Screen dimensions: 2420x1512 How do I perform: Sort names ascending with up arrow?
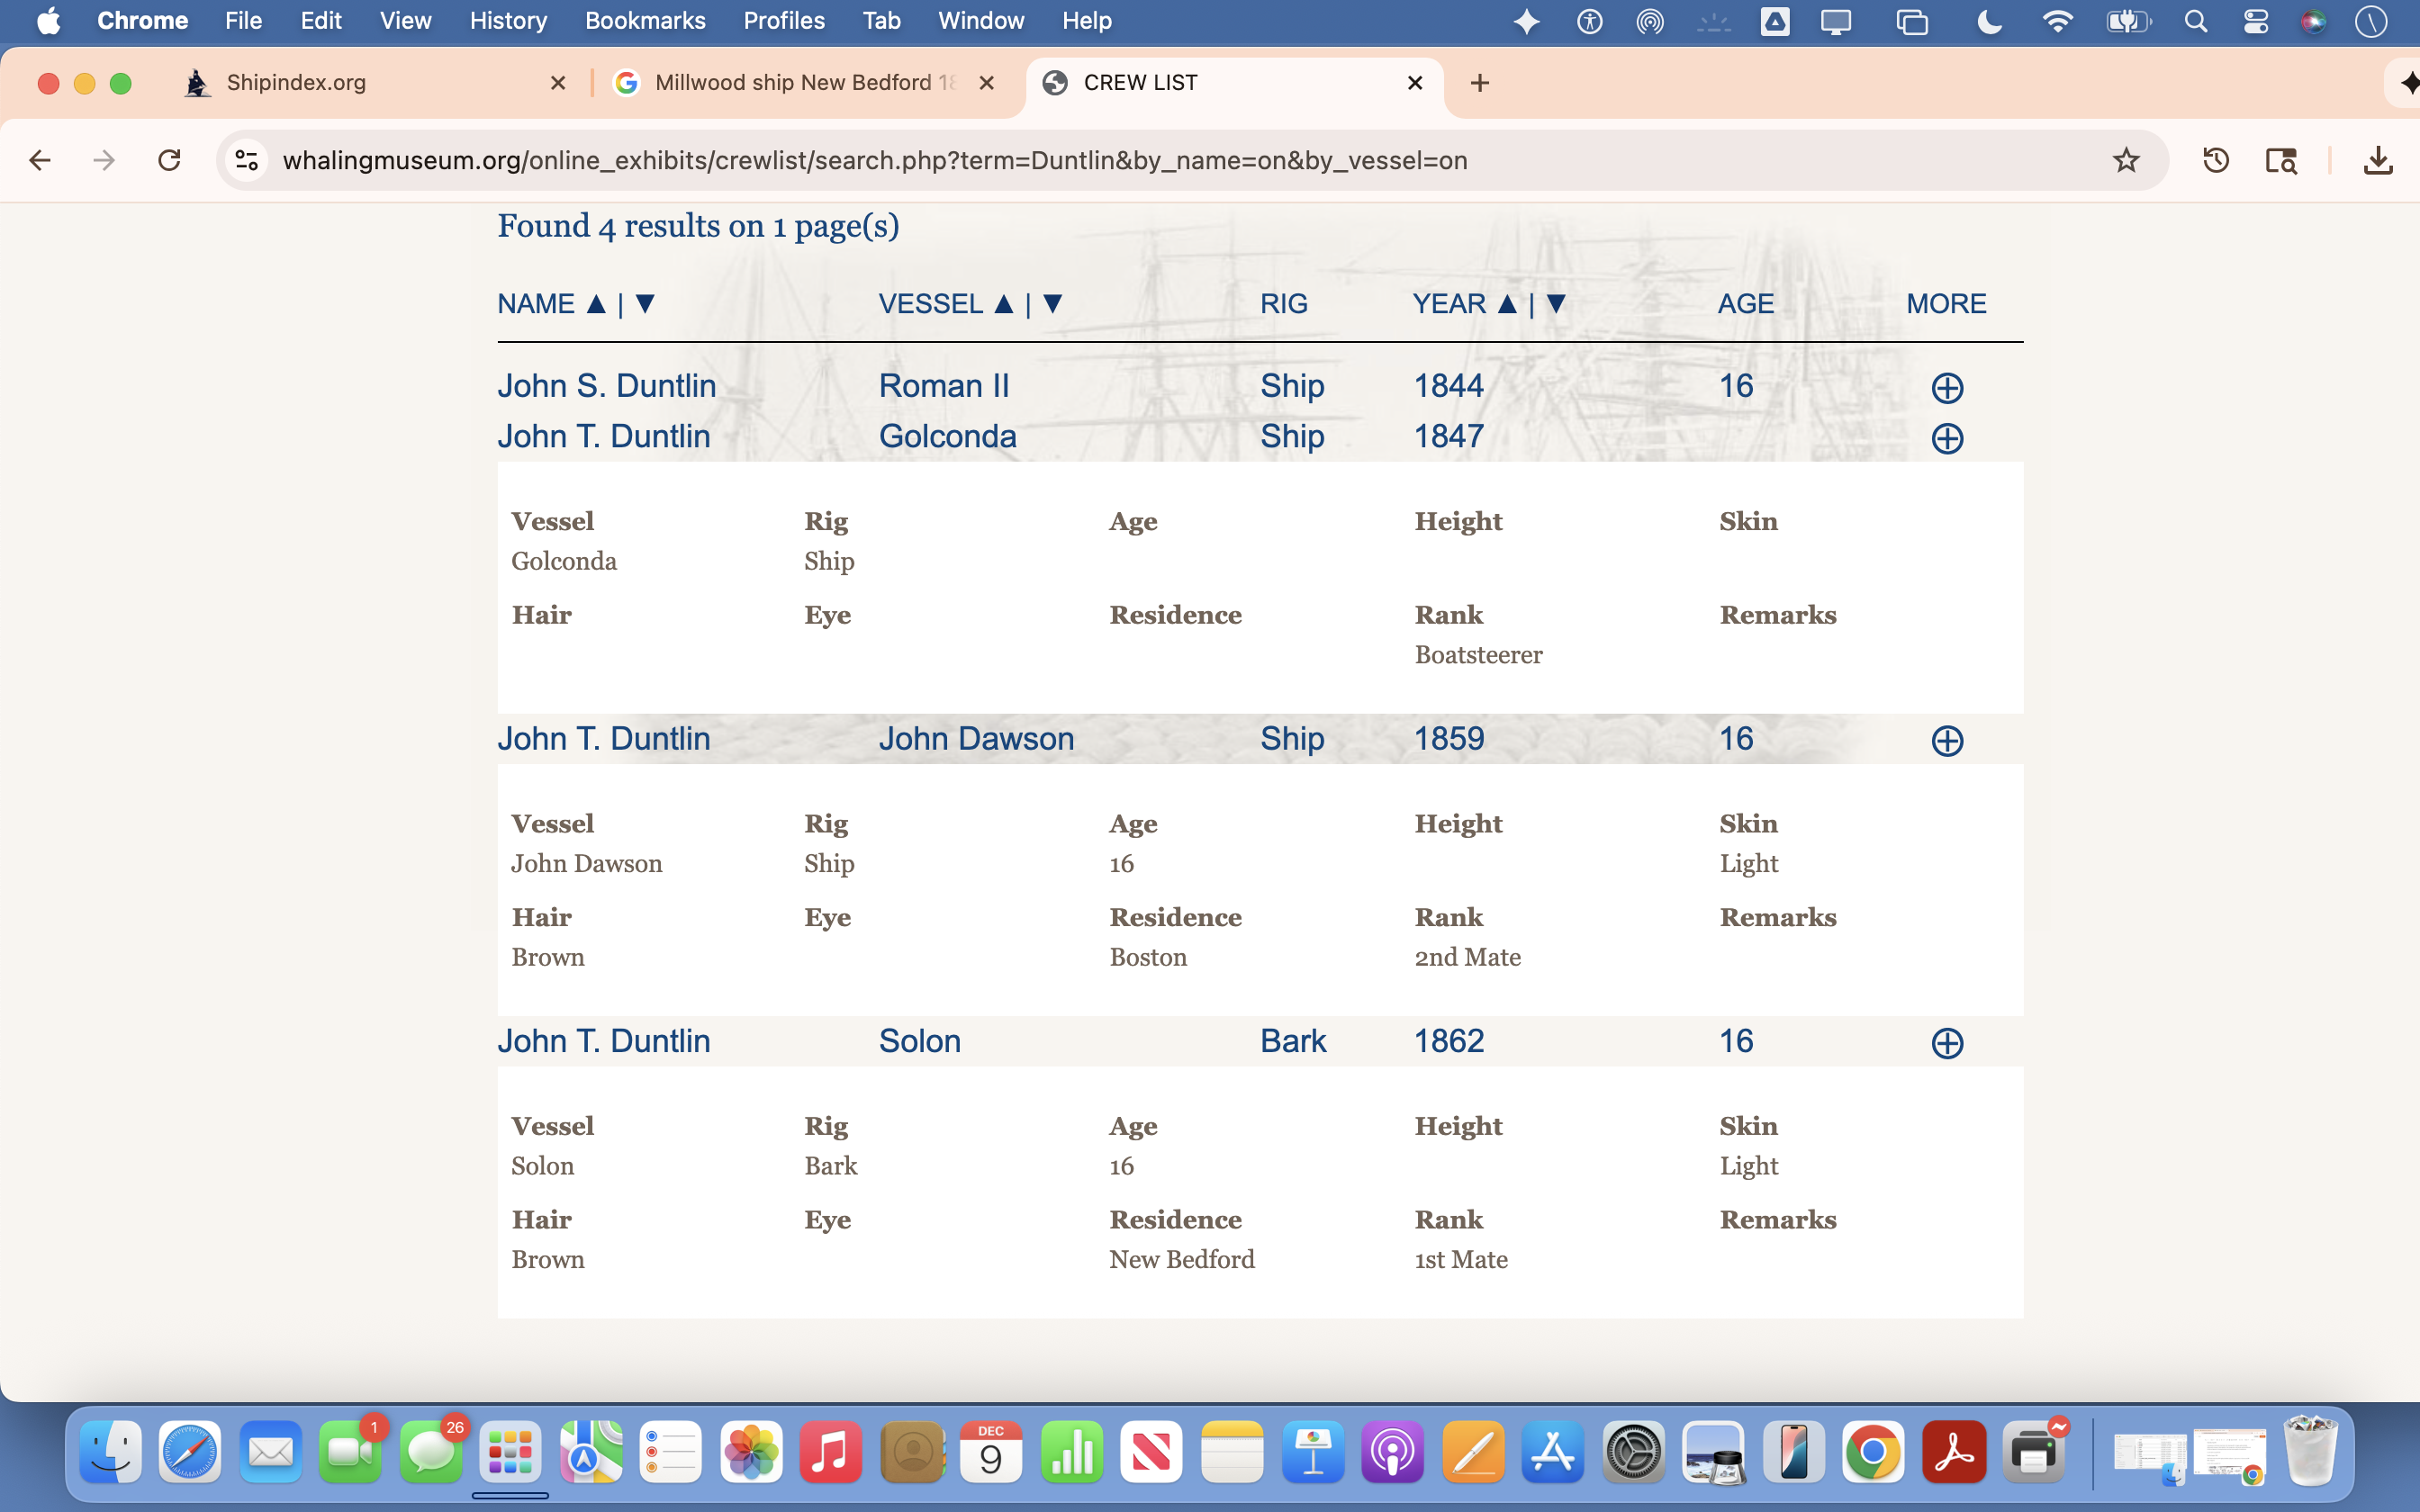596,304
